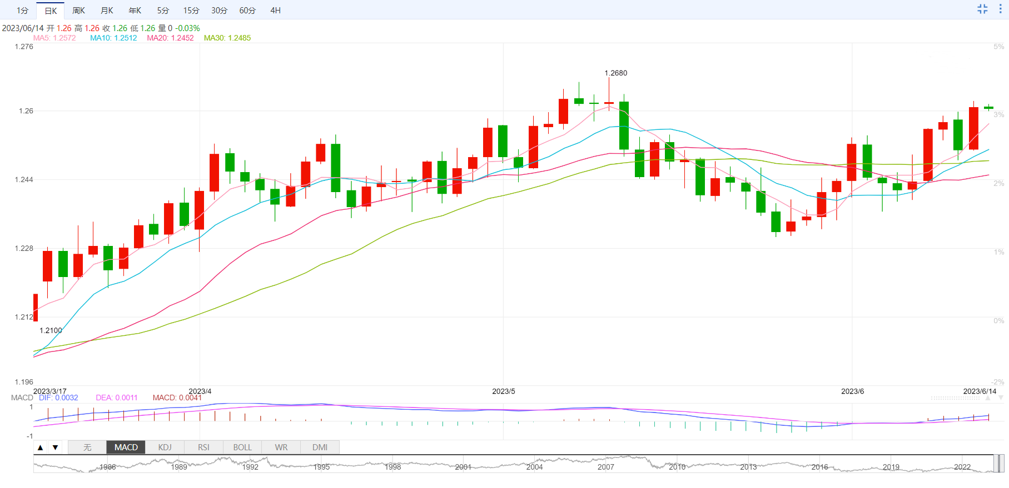Click the right handle of the timeline range slider
The image size is (1009, 488).
(x=999, y=464)
